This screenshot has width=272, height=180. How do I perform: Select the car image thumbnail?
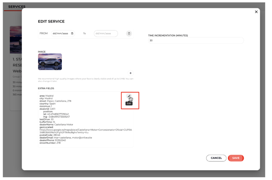click(x=50, y=62)
